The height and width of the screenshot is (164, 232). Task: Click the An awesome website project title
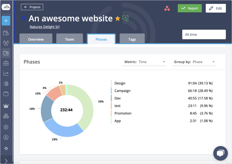point(71,18)
